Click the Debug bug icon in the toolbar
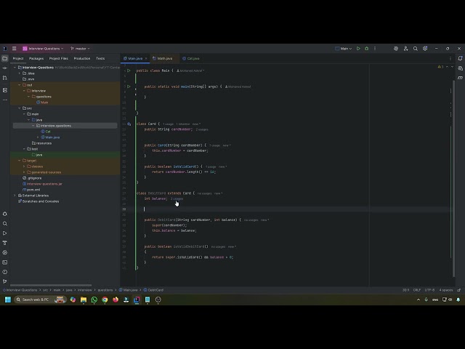 (x=366, y=49)
